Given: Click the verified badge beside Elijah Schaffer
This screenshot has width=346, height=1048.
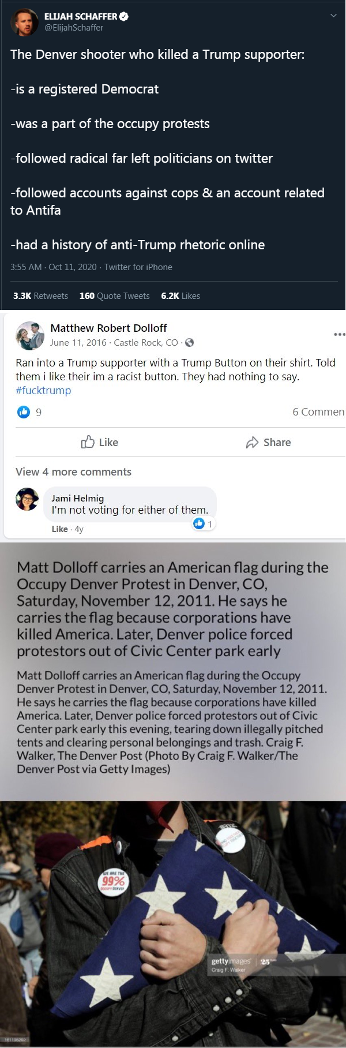Looking at the screenshot, I should pos(124,17).
